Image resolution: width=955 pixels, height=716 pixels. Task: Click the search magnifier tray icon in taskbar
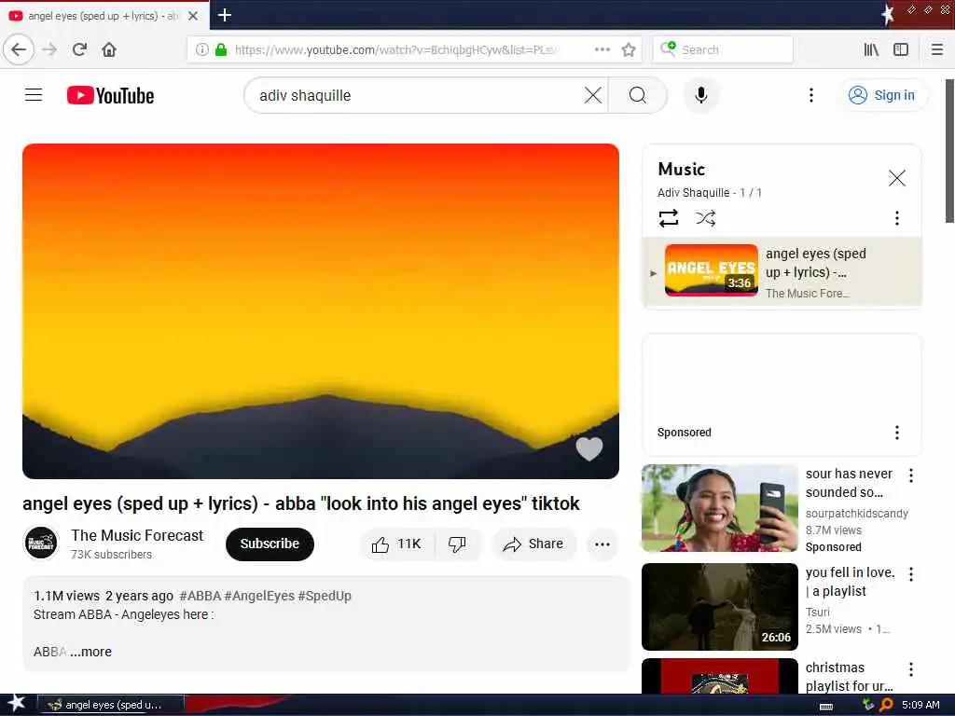tap(886, 705)
